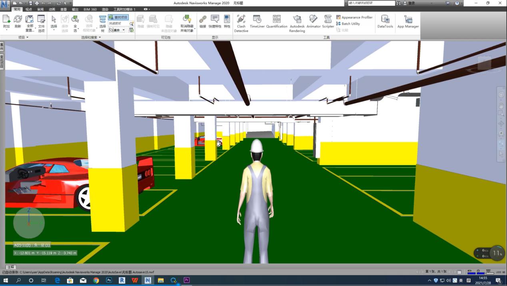Launch the TimeLiner tool
The width and height of the screenshot is (507, 286).
click(257, 22)
